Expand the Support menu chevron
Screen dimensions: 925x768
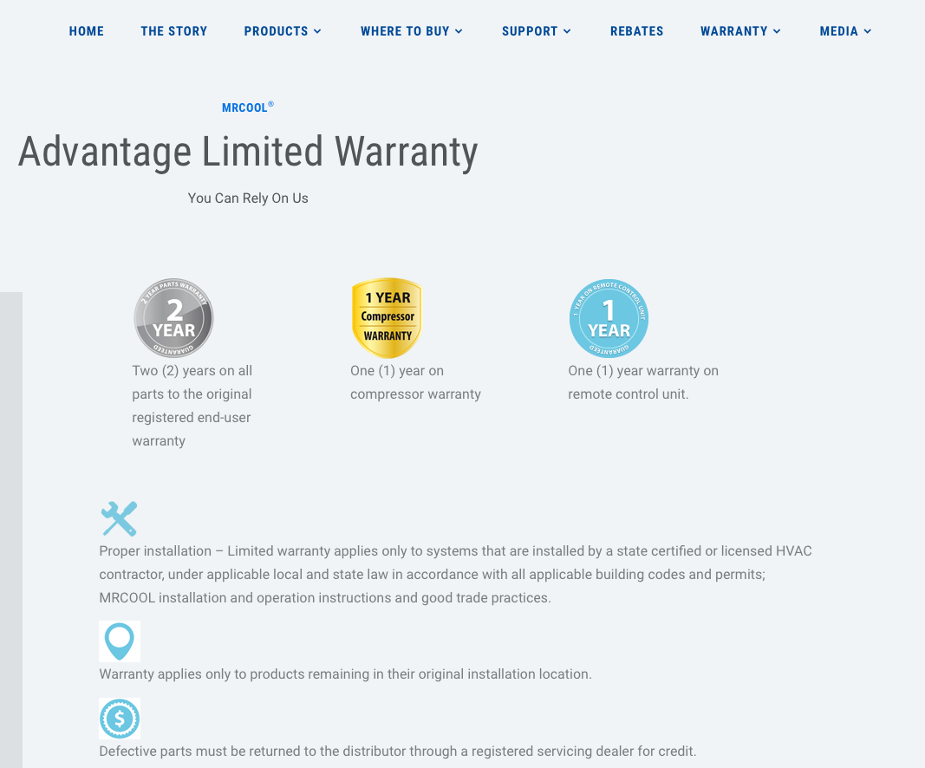click(x=567, y=31)
